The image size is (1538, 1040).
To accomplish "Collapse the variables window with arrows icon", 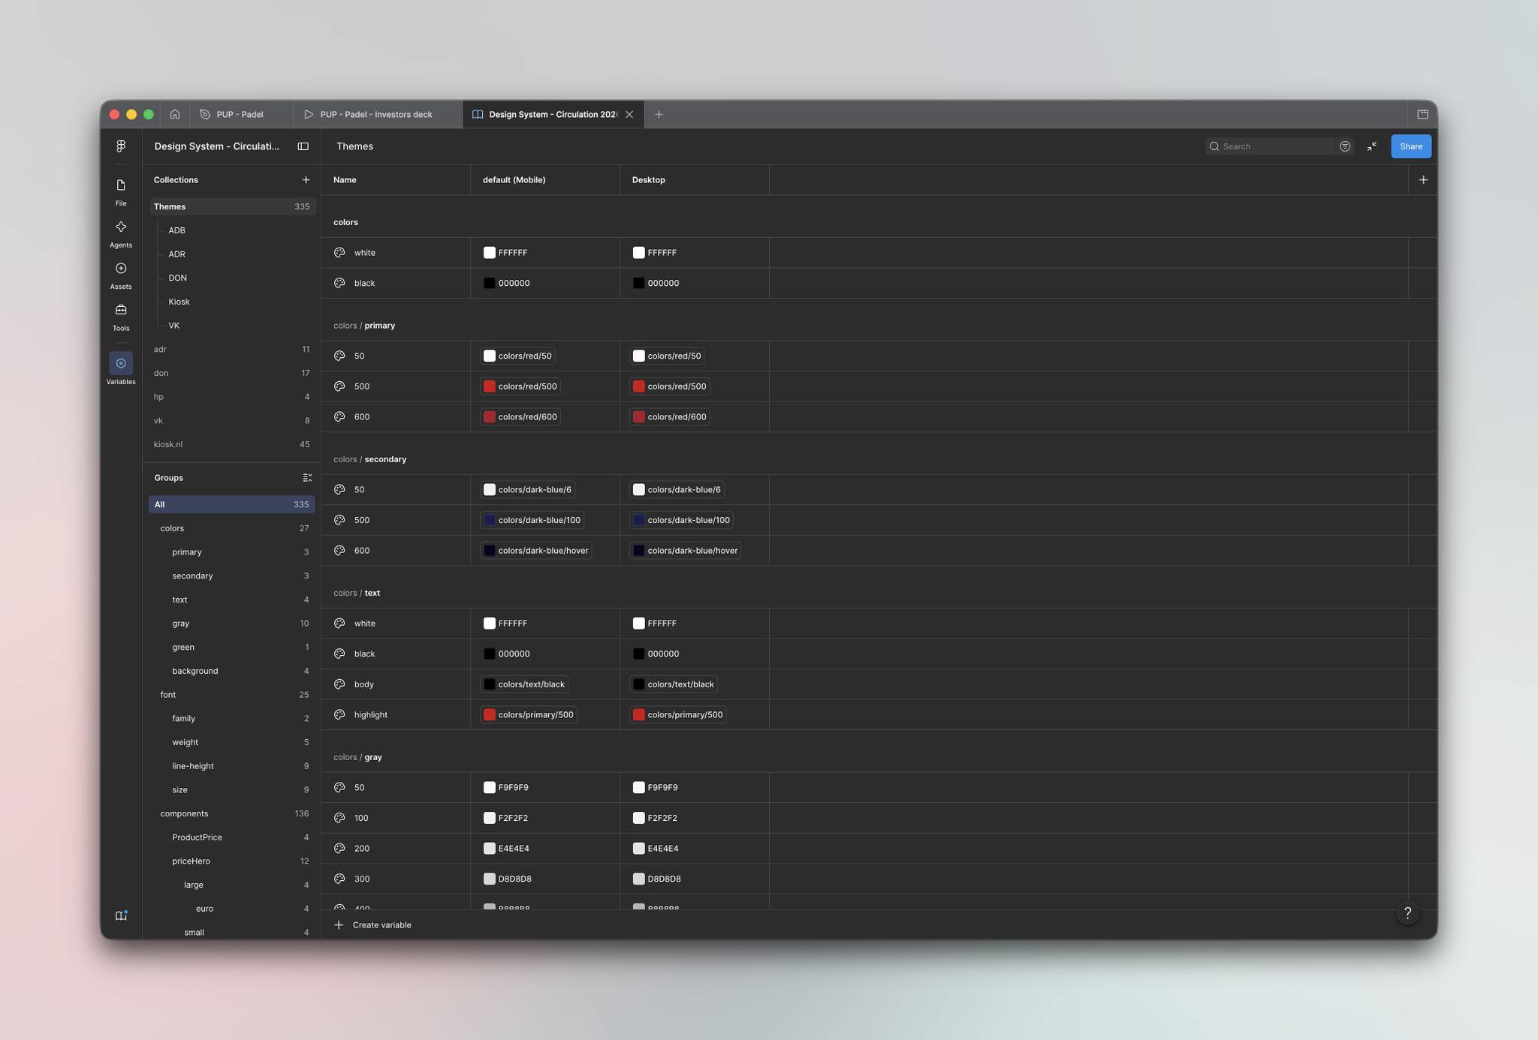I will coord(1372,146).
